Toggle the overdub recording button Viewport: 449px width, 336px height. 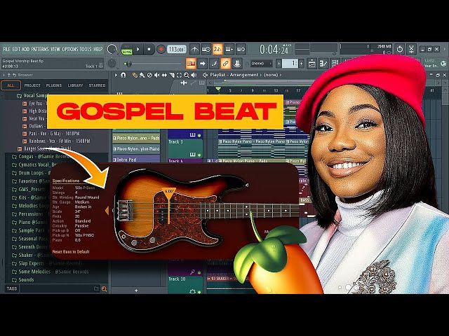pos(229,50)
